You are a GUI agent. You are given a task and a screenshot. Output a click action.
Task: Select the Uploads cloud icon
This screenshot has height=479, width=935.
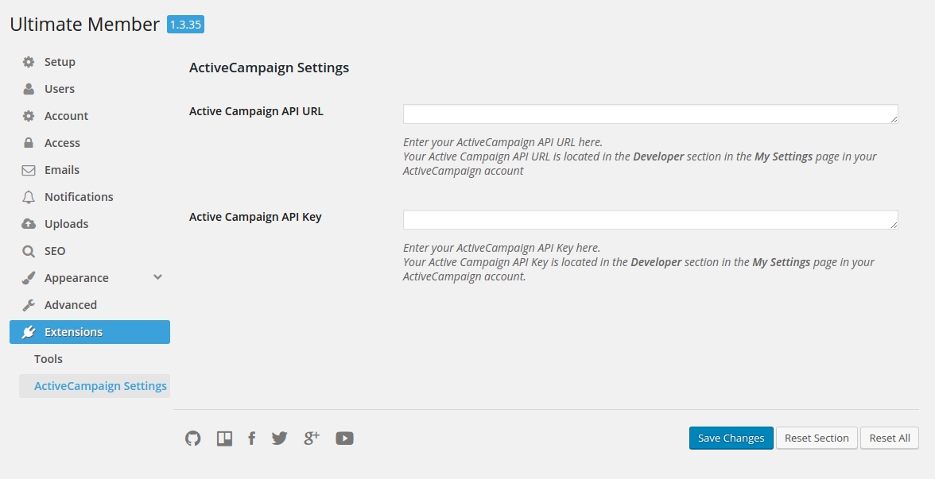[x=28, y=224]
